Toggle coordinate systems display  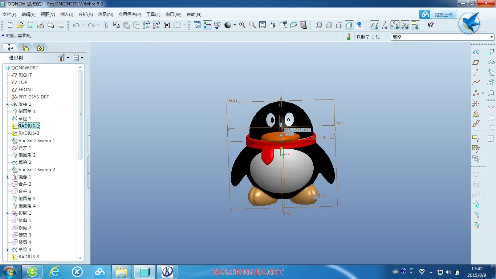[x=405, y=25]
